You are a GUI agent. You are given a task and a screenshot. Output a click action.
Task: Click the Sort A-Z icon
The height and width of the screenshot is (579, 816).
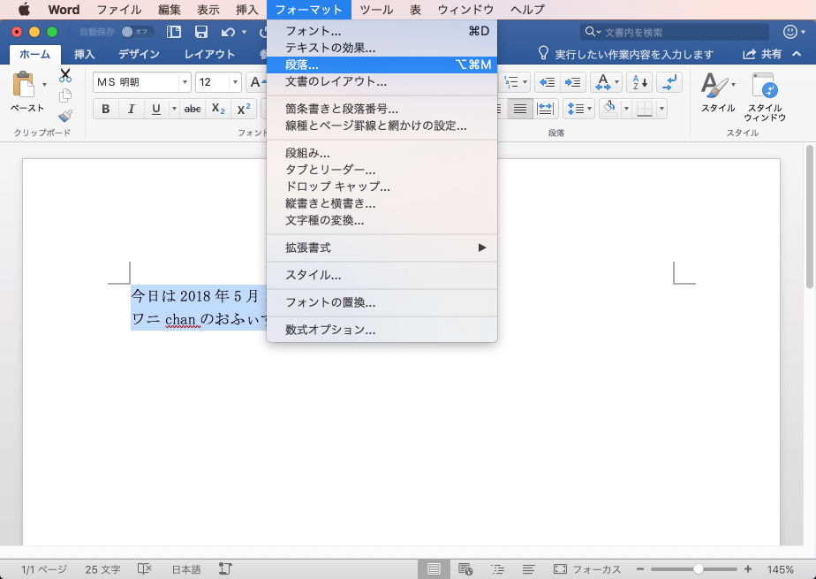click(639, 82)
